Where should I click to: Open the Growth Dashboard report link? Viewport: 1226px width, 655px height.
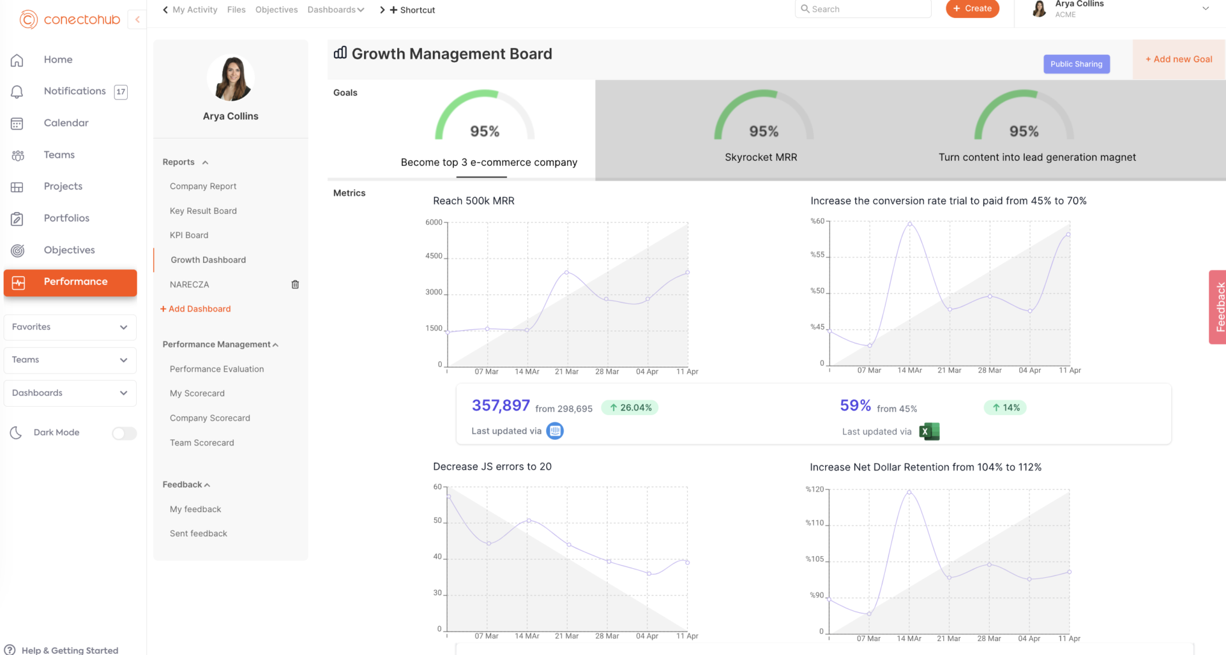(x=208, y=260)
